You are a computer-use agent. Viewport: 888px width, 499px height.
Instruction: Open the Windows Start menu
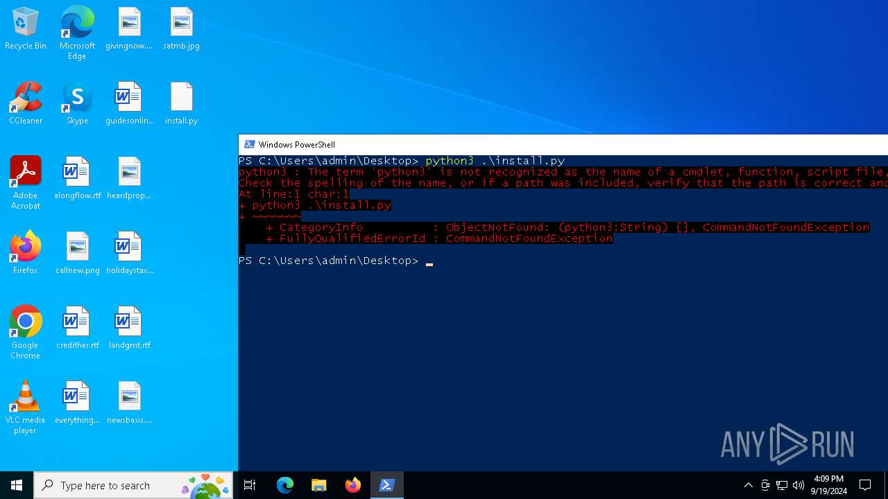(17, 485)
